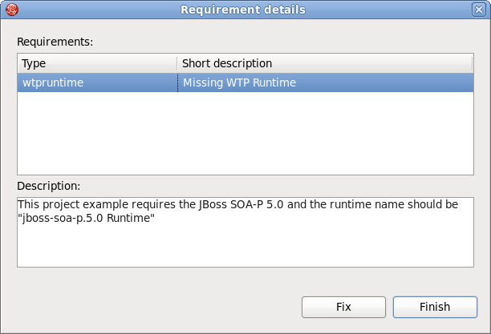Screen dimensions: 491x334
Task: Click the Requirement details title bar
Action: click(x=242, y=10)
